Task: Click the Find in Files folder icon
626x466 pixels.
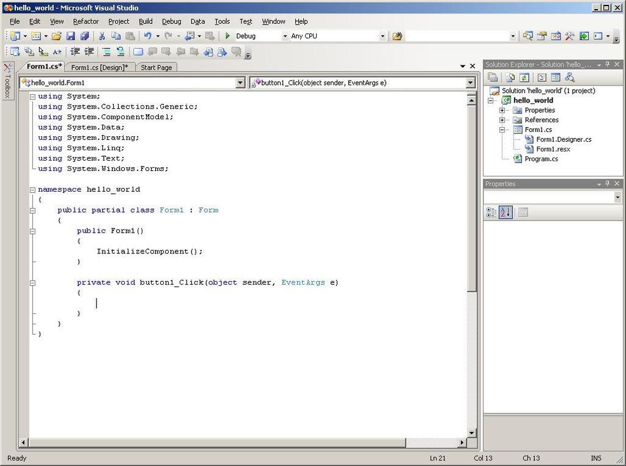Action: coord(397,36)
